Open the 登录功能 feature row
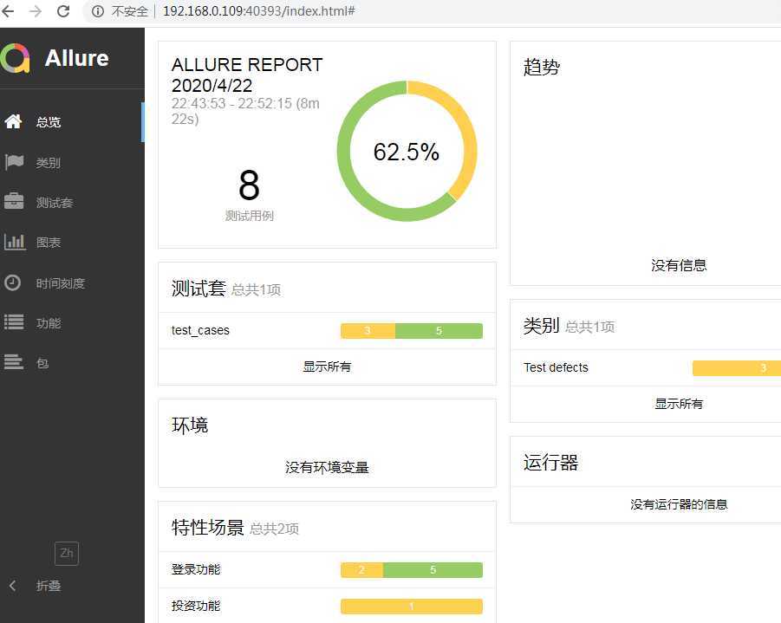 (x=328, y=570)
